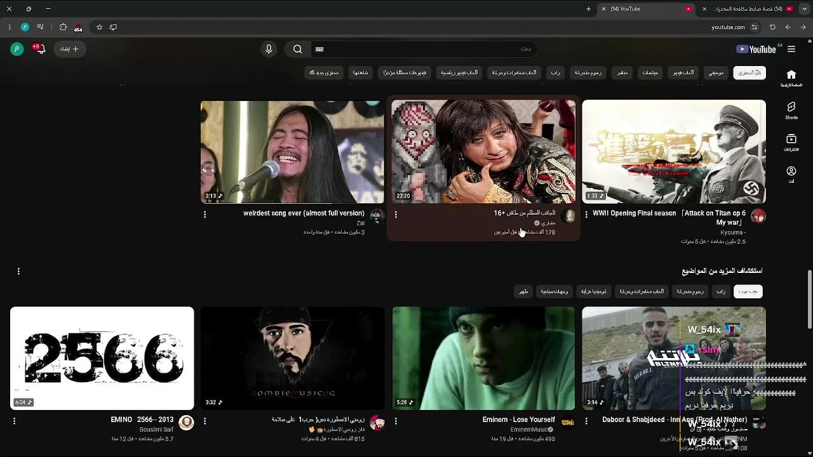The width and height of the screenshot is (813, 457).
Task: Choose the وجهات سياحية topic chip
Action: [554, 291]
